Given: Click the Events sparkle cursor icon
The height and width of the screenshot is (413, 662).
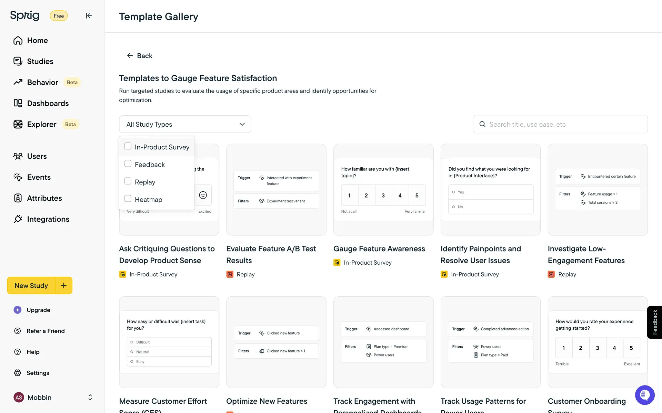Looking at the screenshot, I should [18, 177].
